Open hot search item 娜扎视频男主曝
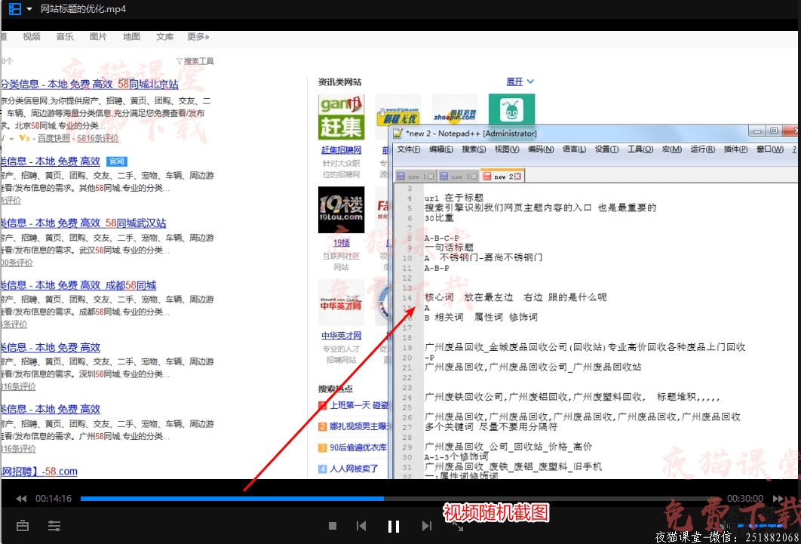The width and height of the screenshot is (801, 544). 358,426
